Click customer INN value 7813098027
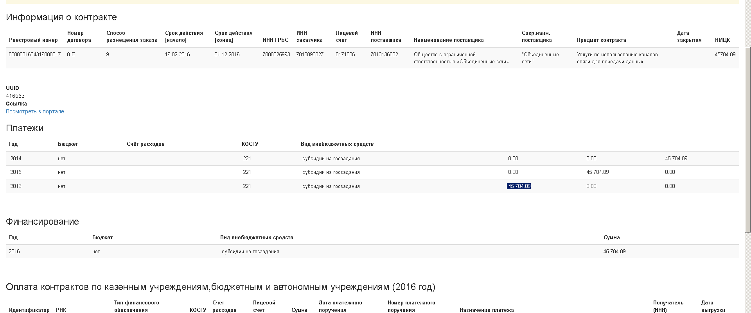Image resolution: width=751 pixels, height=313 pixels. (x=310, y=55)
